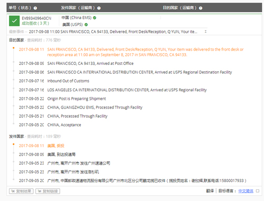Collapse tracking details with the arrow icon

205,32
